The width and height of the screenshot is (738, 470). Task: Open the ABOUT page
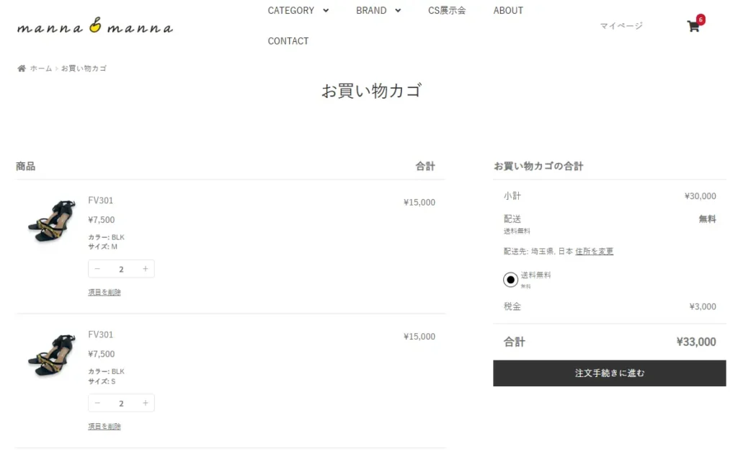click(x=508, y=10)
